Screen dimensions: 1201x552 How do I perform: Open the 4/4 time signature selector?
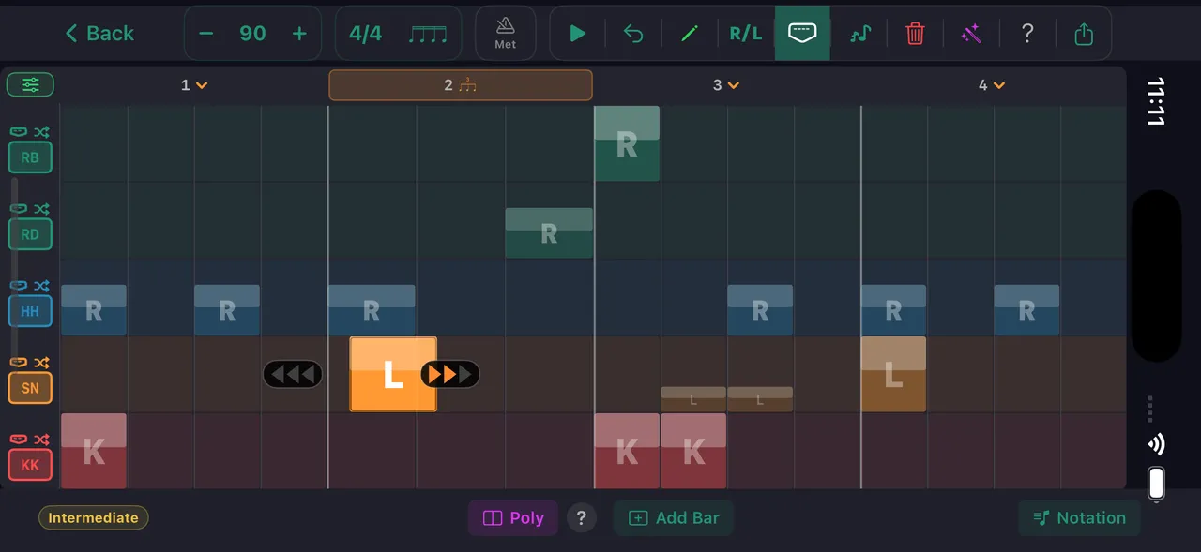click(x=365, y=34)
